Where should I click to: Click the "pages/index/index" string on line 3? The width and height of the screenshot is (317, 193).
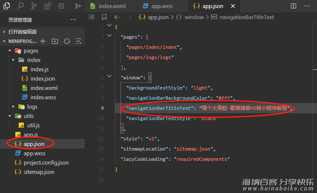pyautogui.click(x=153, y=47)
